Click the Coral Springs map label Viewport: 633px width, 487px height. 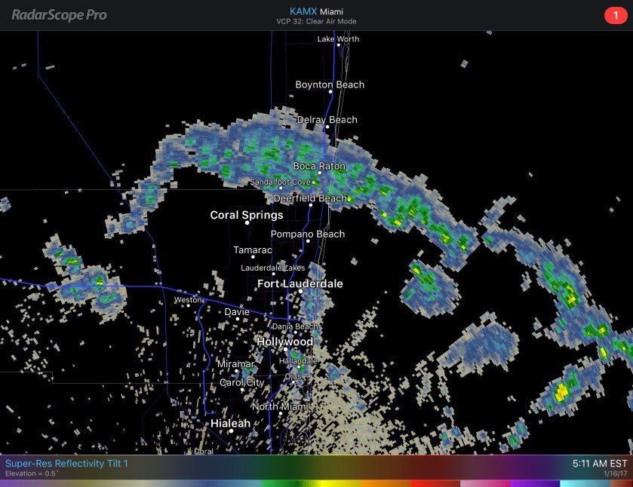click(x=246, y=216)
